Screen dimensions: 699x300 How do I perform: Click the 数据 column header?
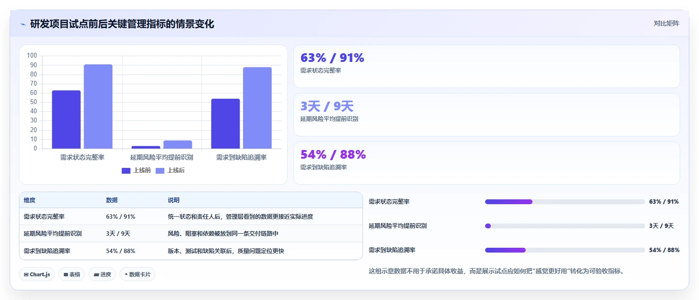112,200
